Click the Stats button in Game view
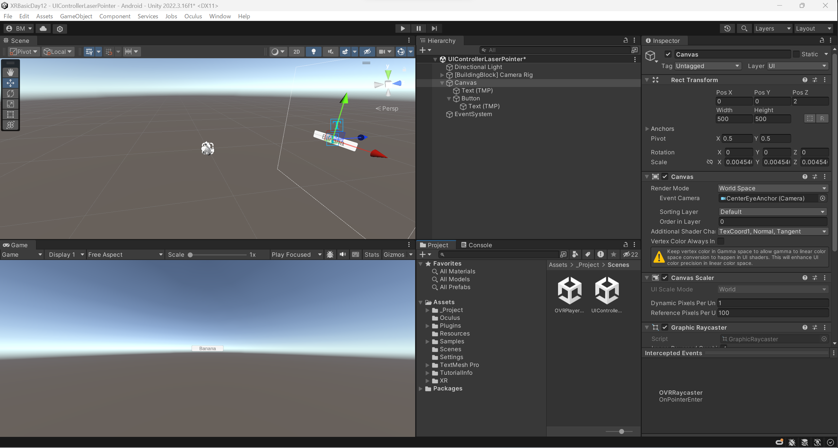838x448 pixels. pyautogui.click(x=372, y=254)
